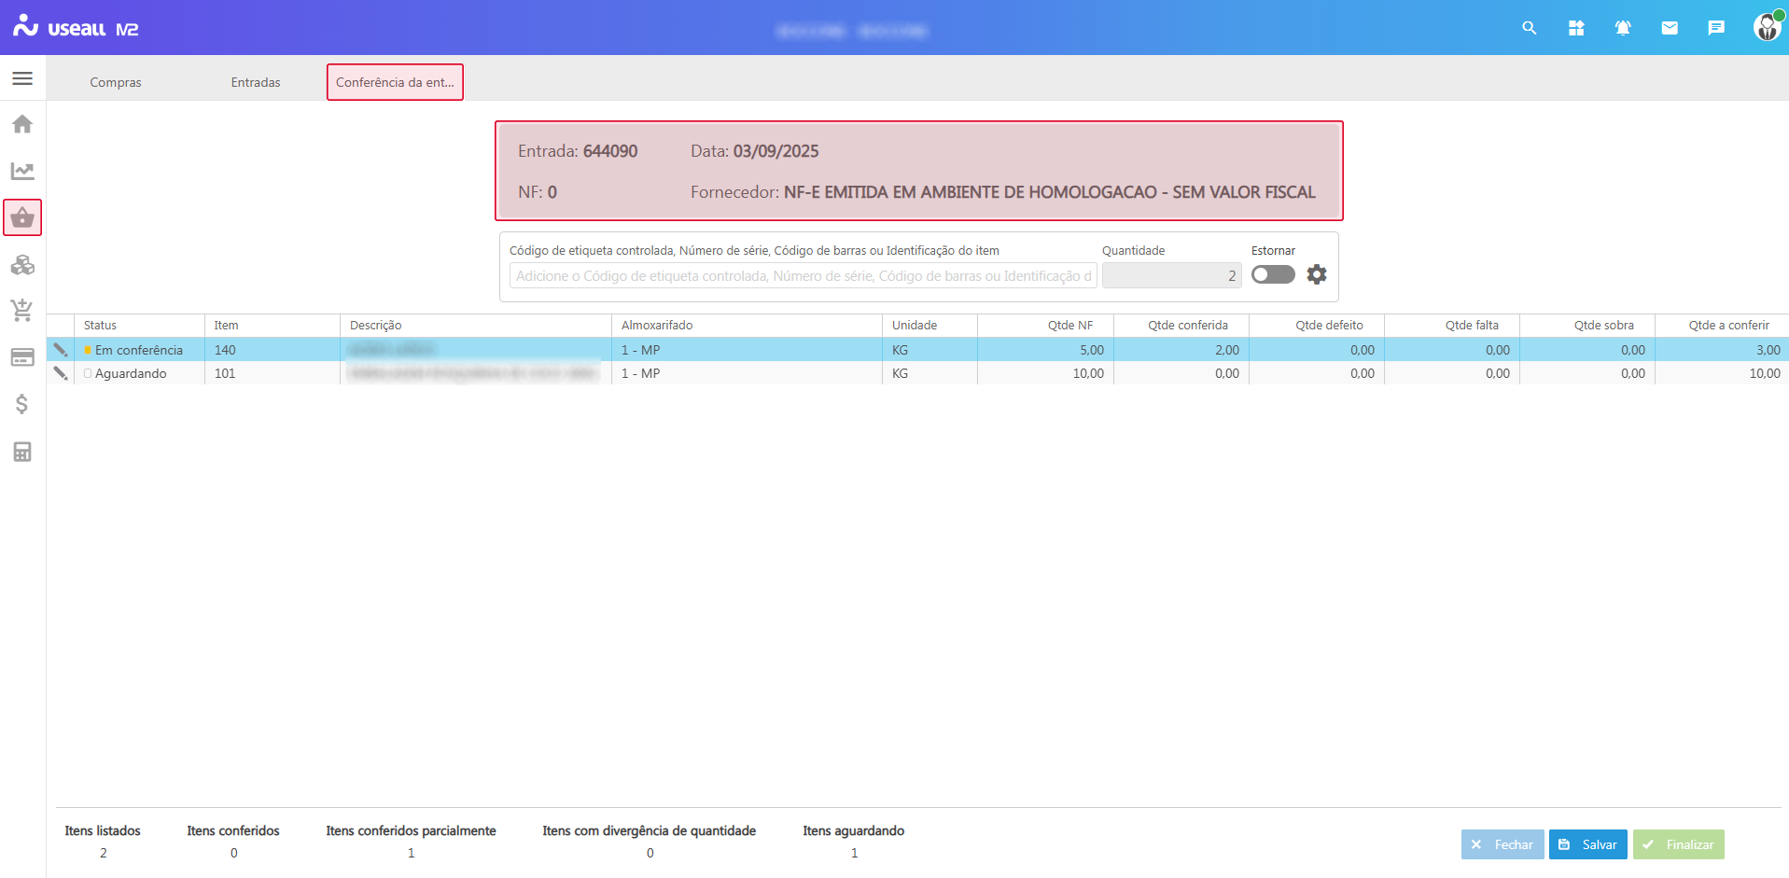Edit item 101 using pencil icon
The height and width of the screenshot is (878, 1789).
[x=61, y=373]
